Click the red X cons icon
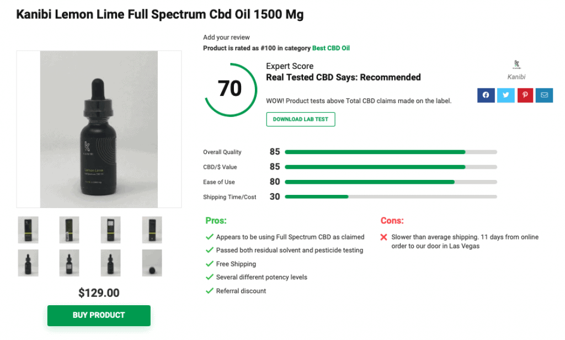565x340 pixels. click(384, 237)
